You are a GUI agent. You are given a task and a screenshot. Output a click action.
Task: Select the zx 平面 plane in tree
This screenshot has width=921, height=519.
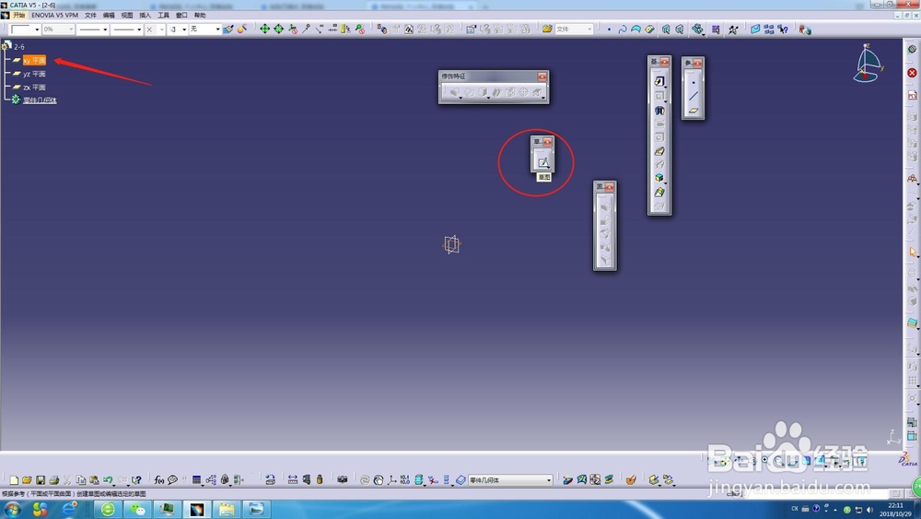pyautogui.click(x=34, y=88)
